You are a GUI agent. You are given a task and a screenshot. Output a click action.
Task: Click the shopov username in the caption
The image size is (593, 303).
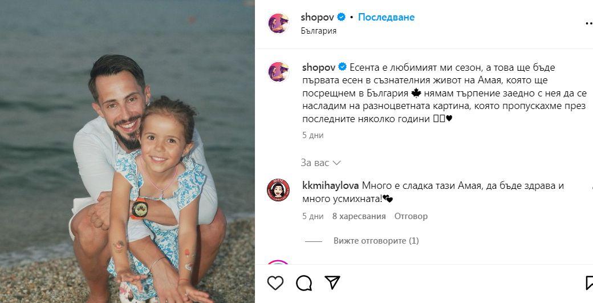(319, 68)
